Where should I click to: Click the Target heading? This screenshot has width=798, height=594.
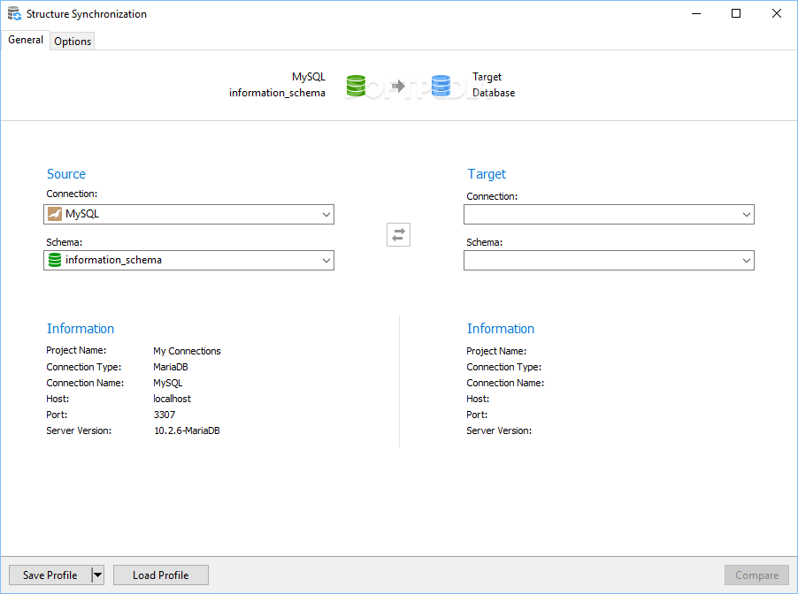coord(487,174)
